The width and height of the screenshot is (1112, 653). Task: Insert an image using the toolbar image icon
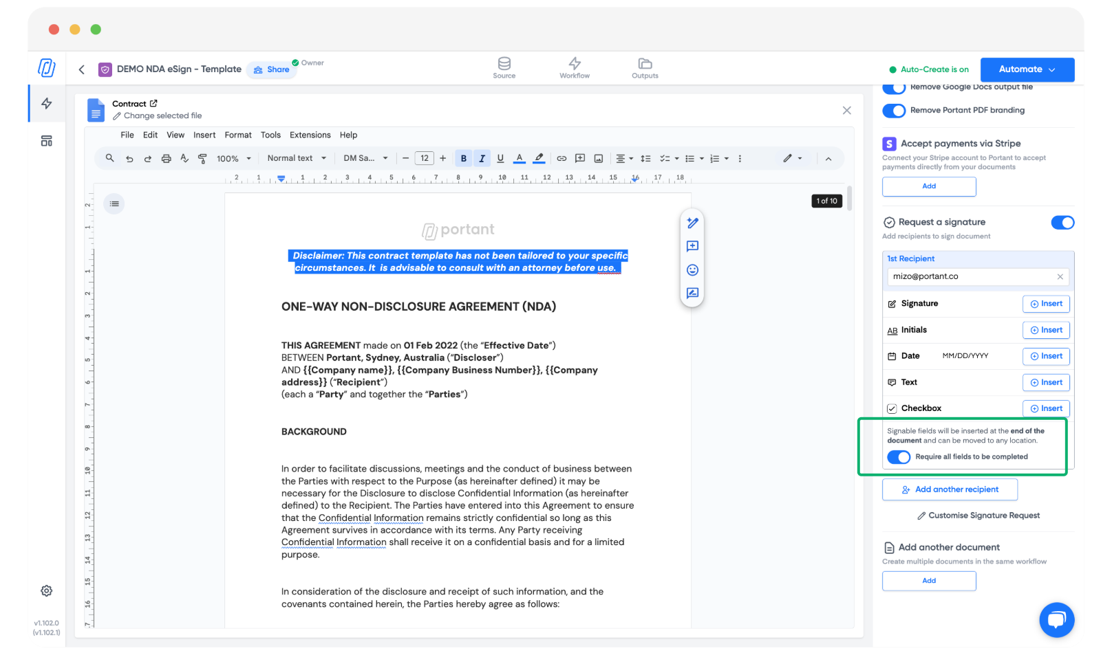pyautogui.click(x=598, y=158)
